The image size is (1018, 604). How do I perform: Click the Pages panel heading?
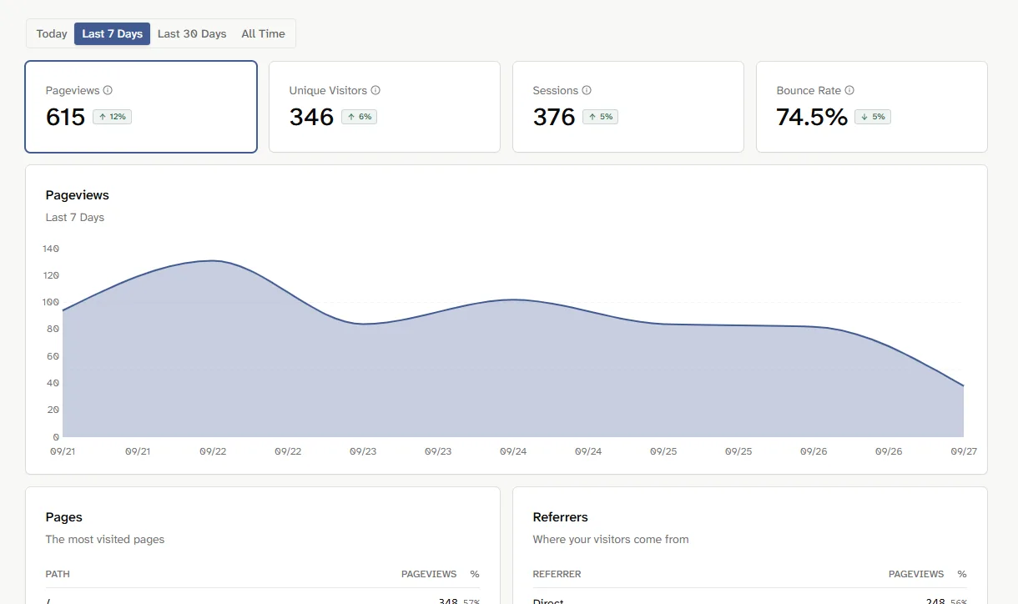tap(64, 517)
